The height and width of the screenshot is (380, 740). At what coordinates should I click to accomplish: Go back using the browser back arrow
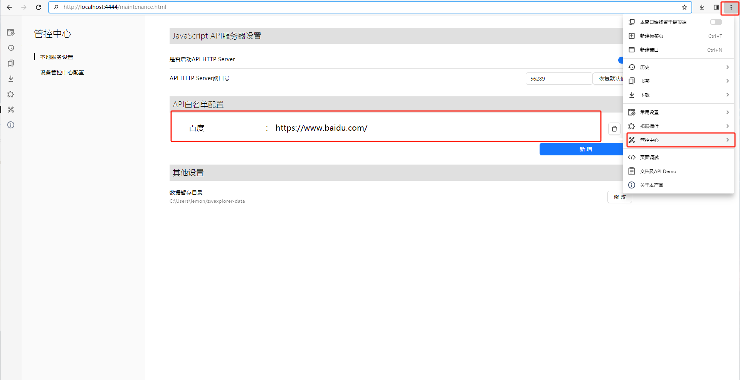pos(9,7)
